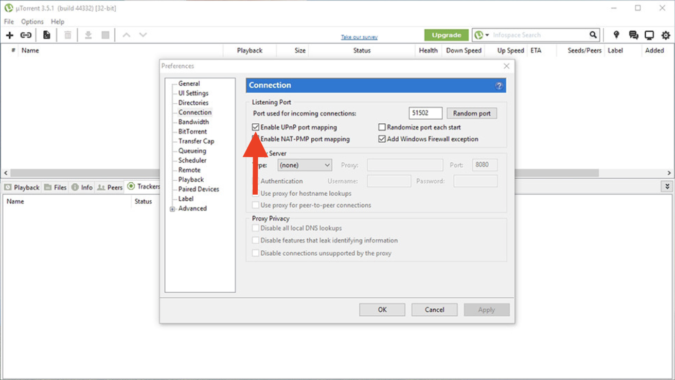Click the chat bubbles icon
The image size is (675, 380).
click(633, 35)
